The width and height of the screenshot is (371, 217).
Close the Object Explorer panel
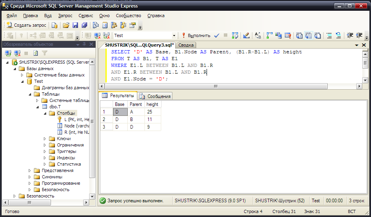click(x=91, y=44)
